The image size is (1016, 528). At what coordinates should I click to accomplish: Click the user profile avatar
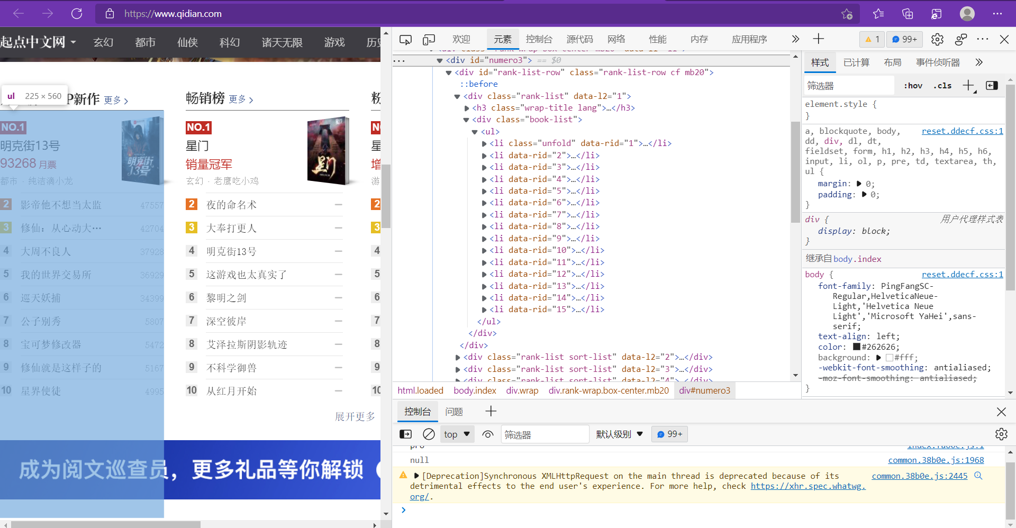click(967, 14)
